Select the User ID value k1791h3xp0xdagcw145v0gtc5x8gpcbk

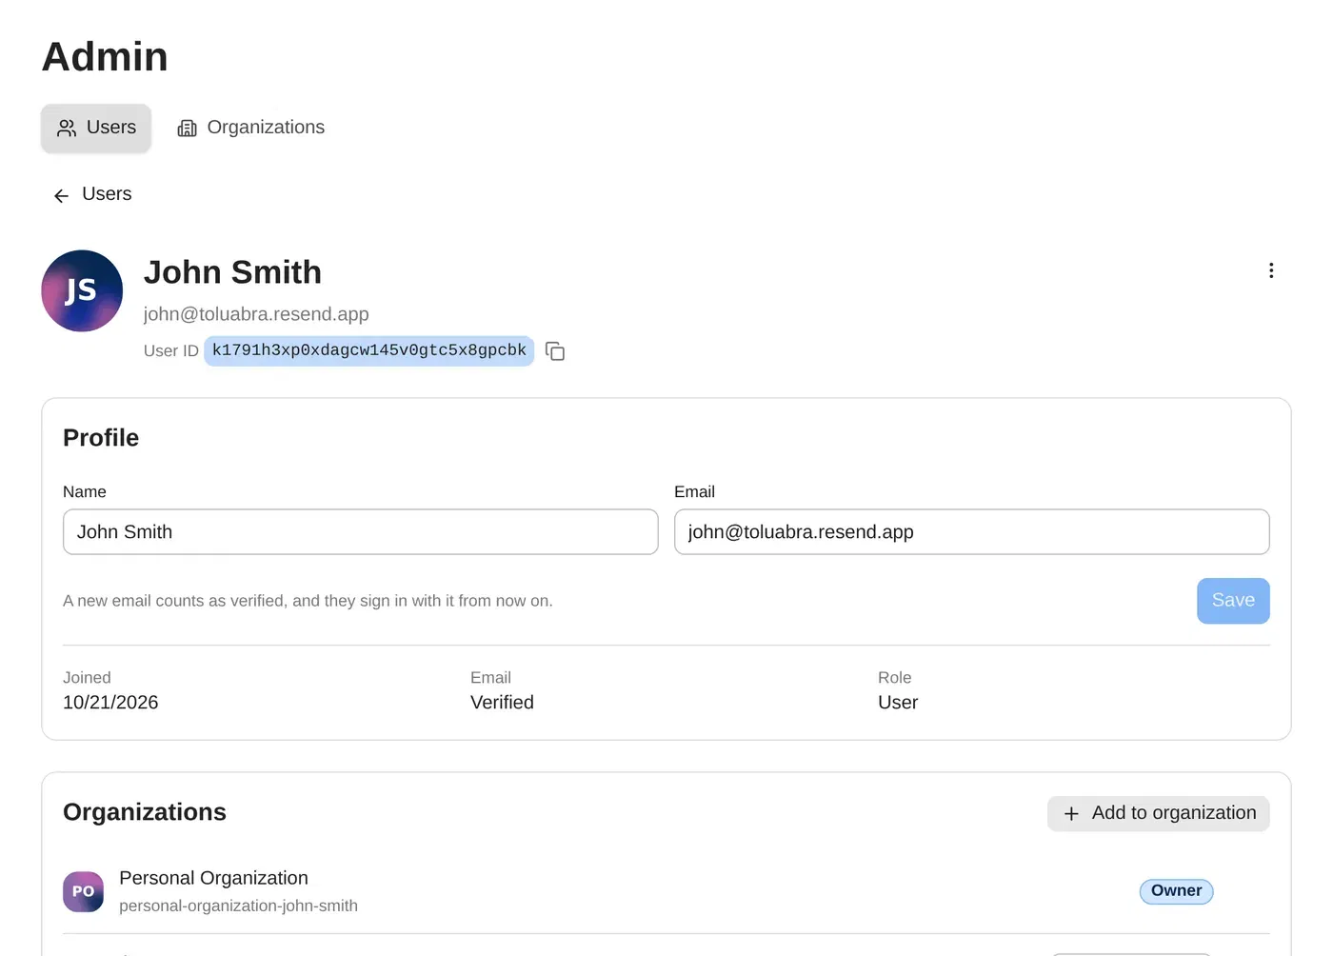click(369, 350)
